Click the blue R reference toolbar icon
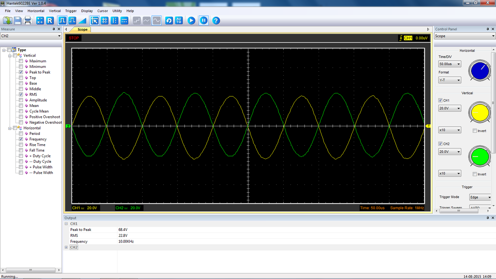The width and height of the screenshot is (496, 279). (x=50, y=21)
